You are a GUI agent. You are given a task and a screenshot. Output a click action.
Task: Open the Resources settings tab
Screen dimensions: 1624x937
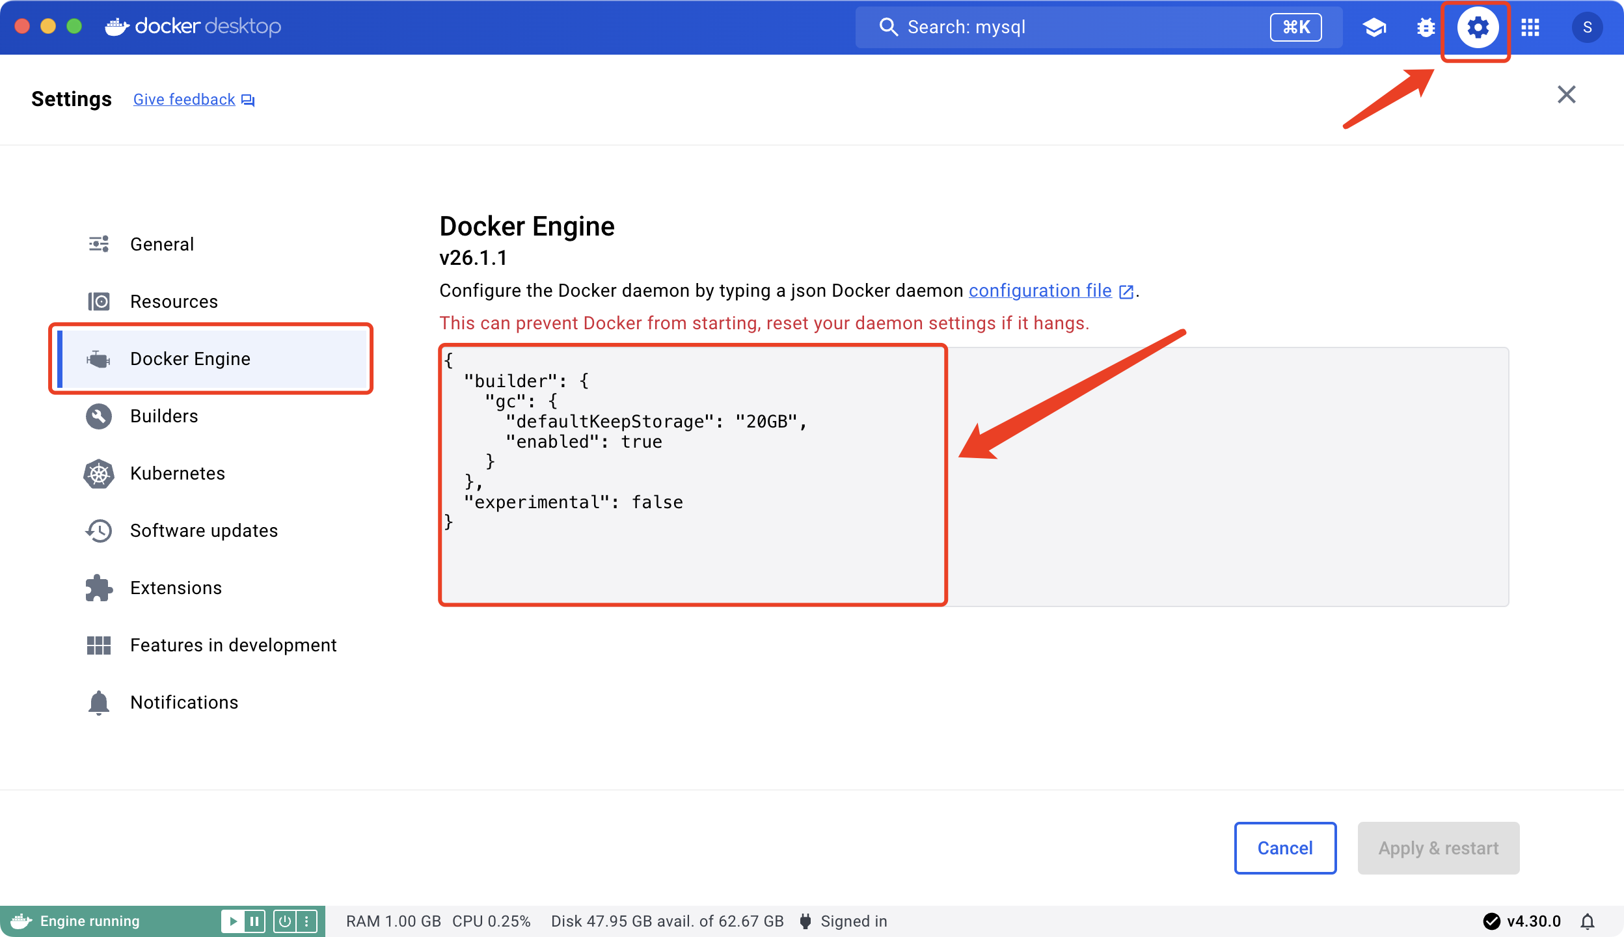(x=211, y=301)
